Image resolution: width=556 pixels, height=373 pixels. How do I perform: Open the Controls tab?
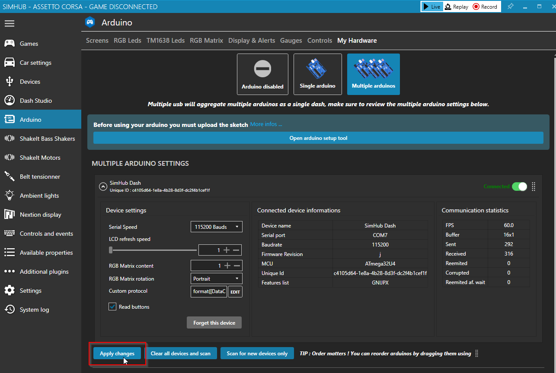click(x=320, y=40)
